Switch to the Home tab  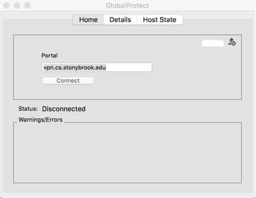click(88, 20)
